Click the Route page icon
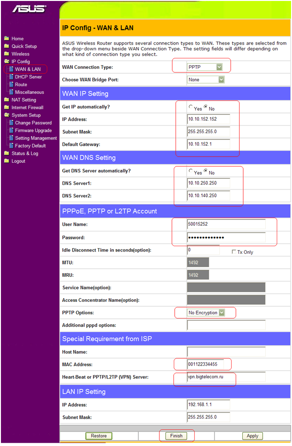Screen dimensions: 292x446 click(11, 84)
